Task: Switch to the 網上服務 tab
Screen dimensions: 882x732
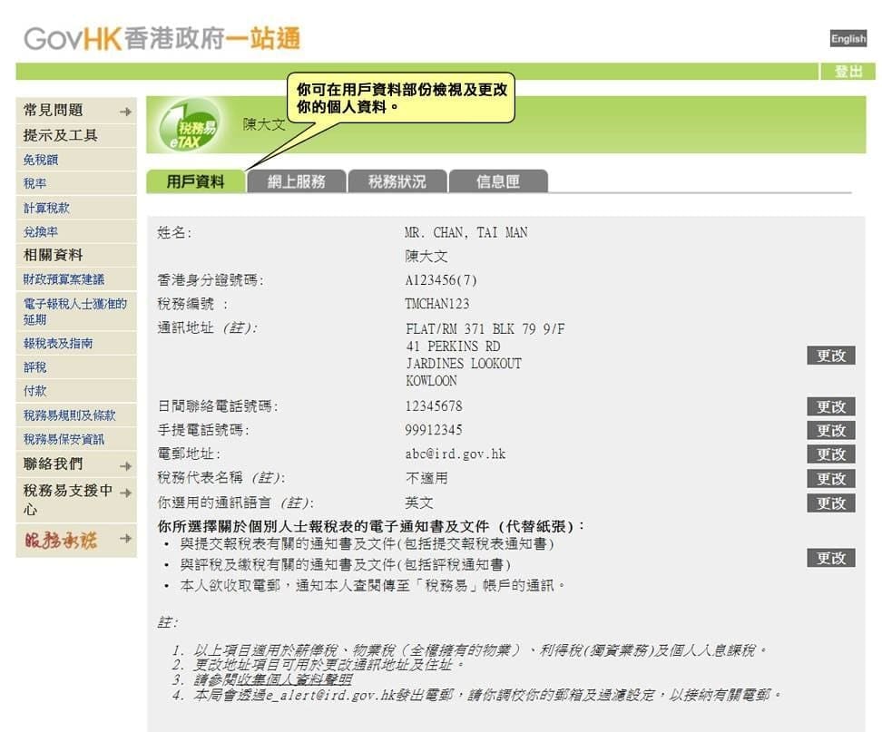Action: 296,181
